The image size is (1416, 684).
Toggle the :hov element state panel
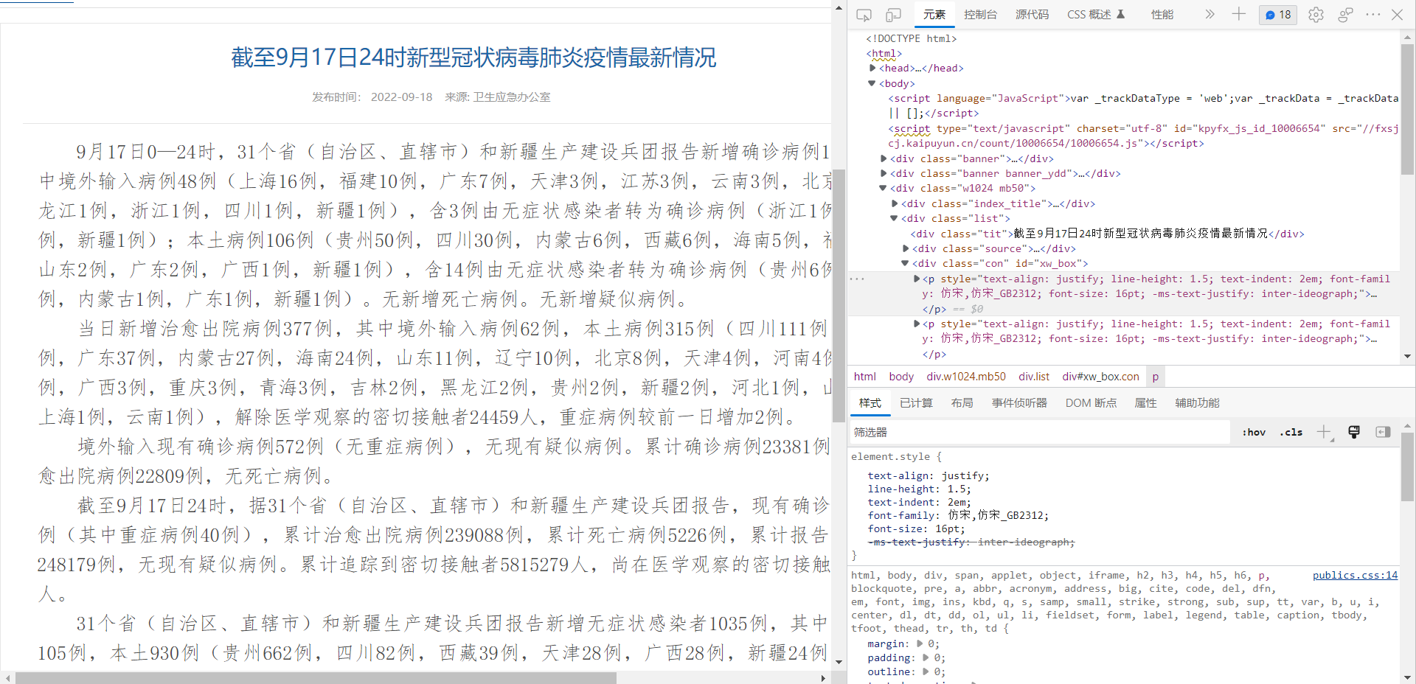tap(1254, 433)
